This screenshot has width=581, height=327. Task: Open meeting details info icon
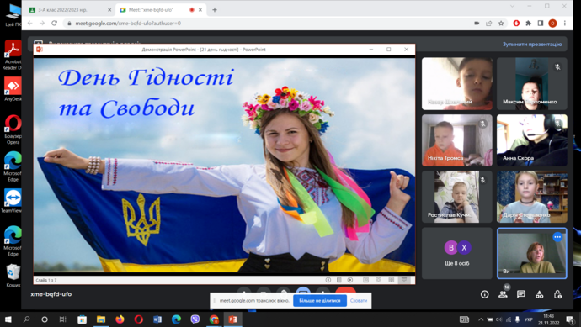point(484,294)
